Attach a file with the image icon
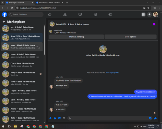Screen dimensions: 162x129 click(x=55, y=118)
